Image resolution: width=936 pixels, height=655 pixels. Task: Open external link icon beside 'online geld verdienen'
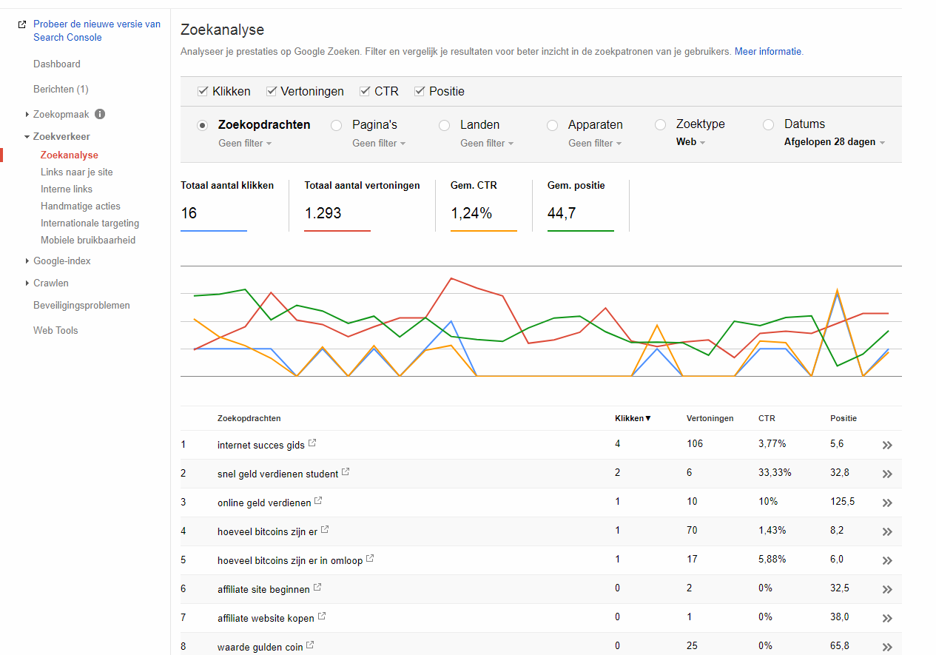(x=318, y=501)
